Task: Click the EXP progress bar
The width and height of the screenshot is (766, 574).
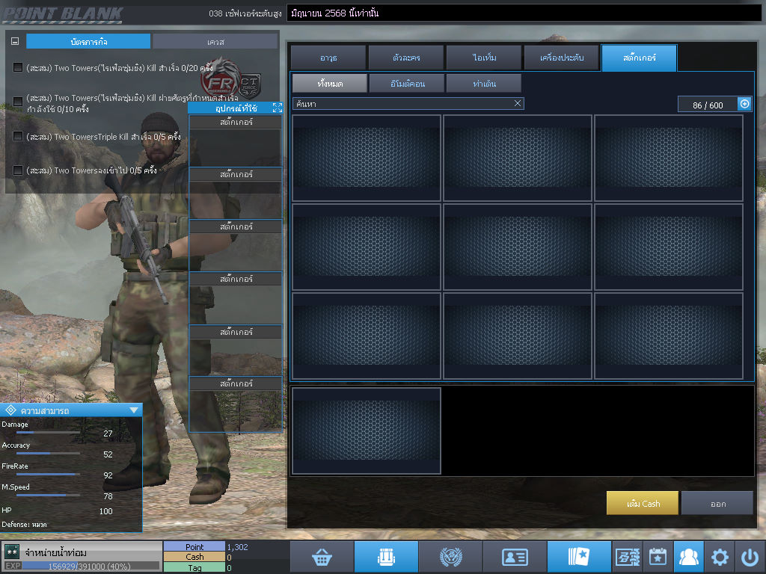Action: (91, 567)
